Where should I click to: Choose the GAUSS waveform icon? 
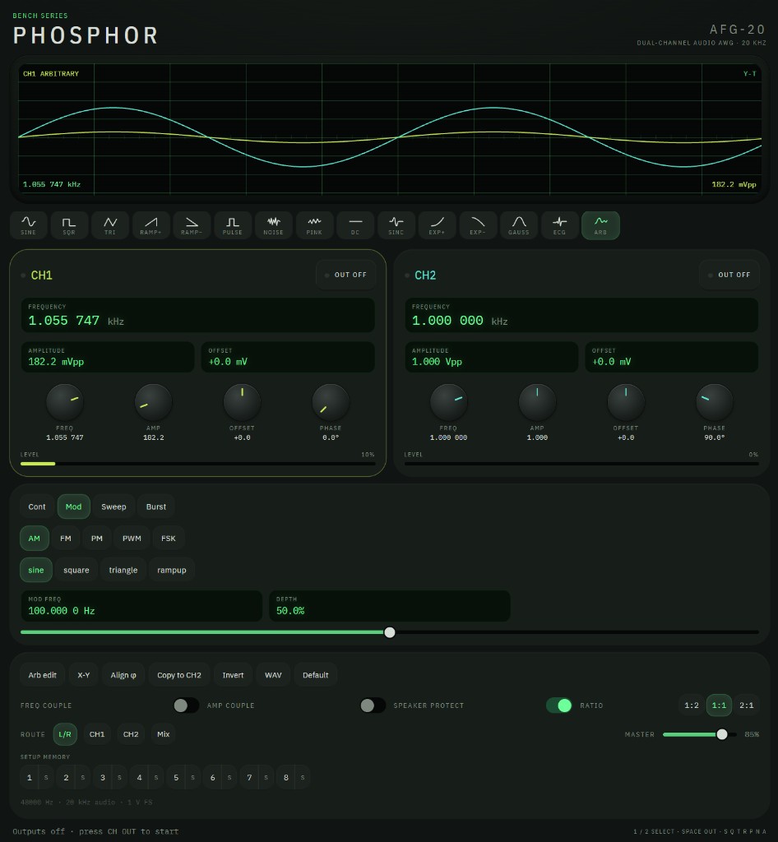coord(519,225)
